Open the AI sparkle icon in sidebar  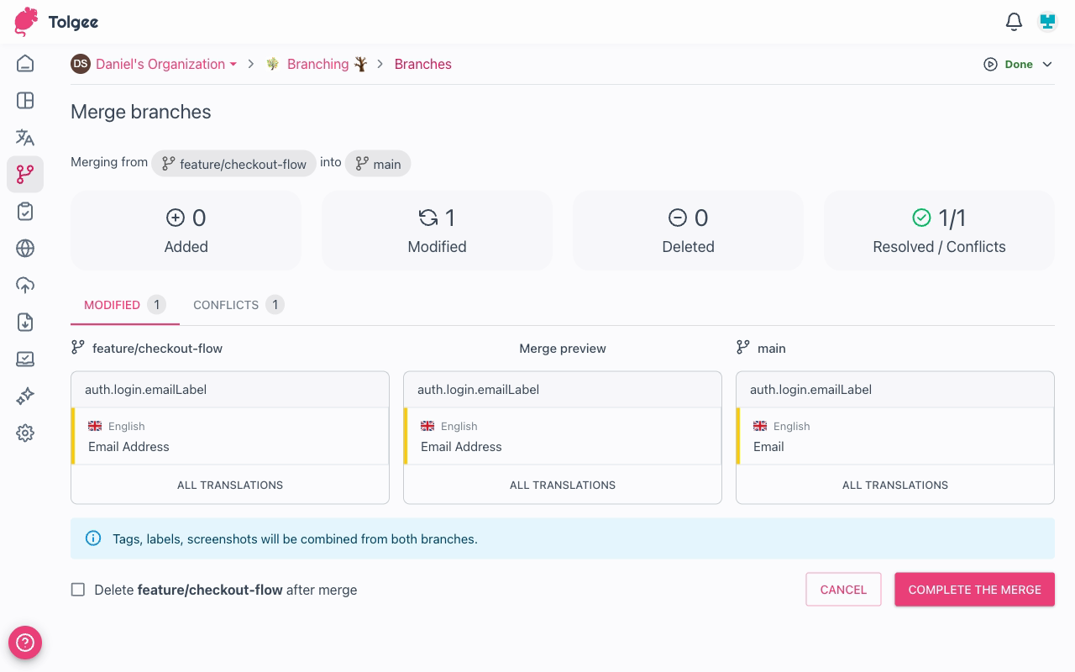click(25, 396)
